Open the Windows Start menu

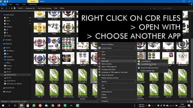coord(3,105)
